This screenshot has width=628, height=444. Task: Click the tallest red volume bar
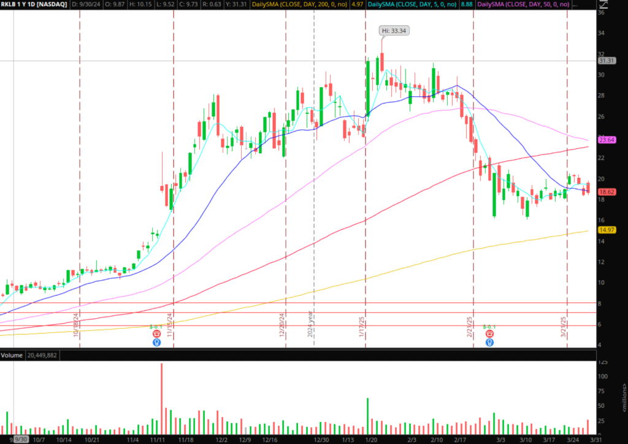click(x=161, y=399)
